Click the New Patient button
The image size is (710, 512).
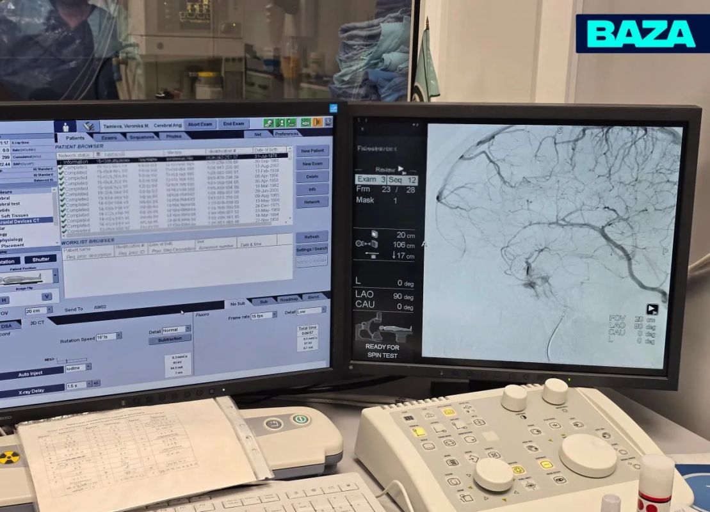click(x=312, y=151)
